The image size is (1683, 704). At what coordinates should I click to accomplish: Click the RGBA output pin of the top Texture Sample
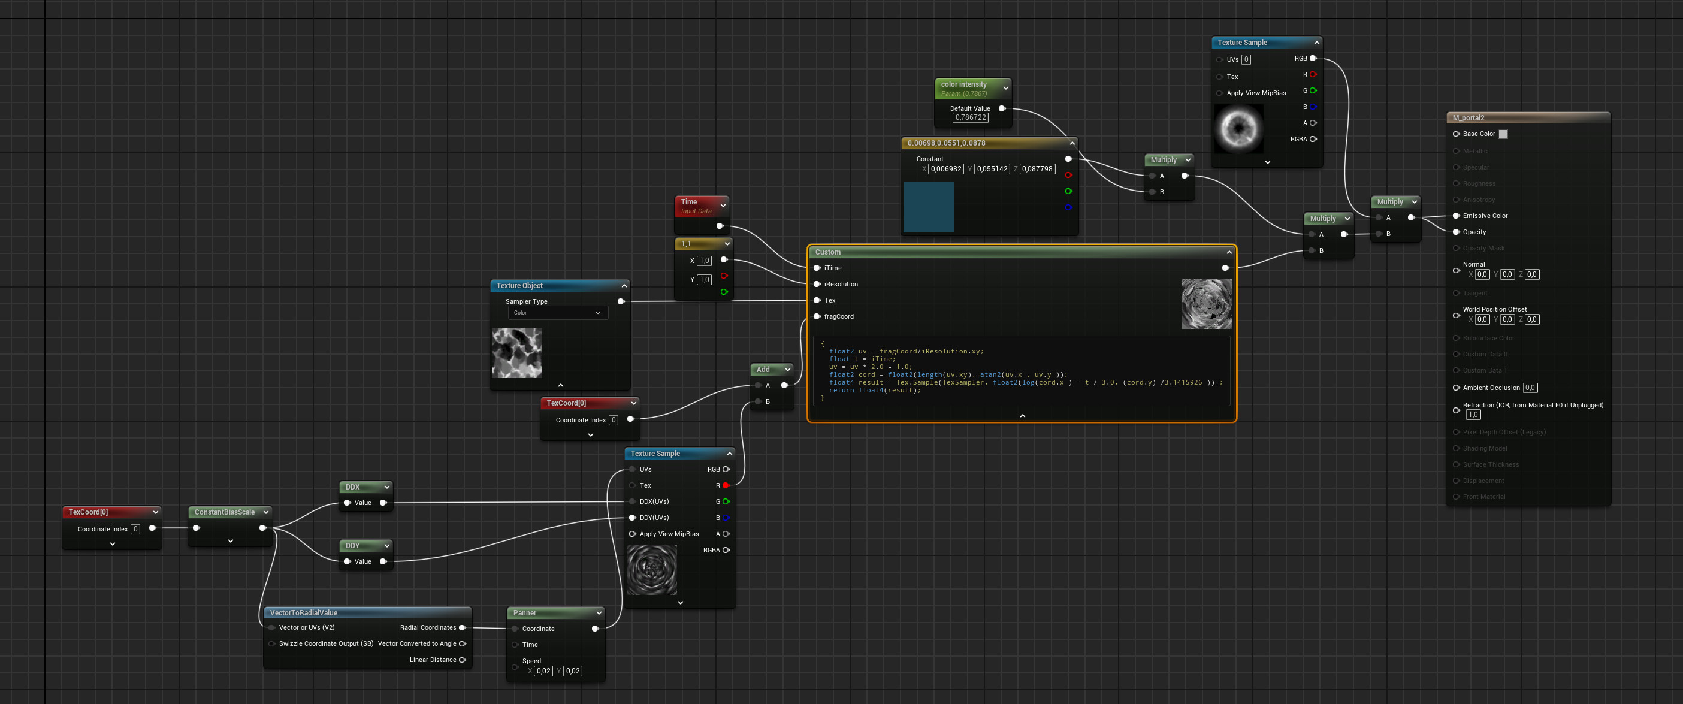click(1313, 139)
